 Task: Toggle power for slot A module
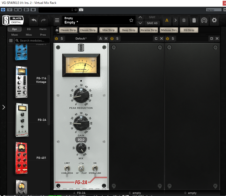[x=56, y=39]
